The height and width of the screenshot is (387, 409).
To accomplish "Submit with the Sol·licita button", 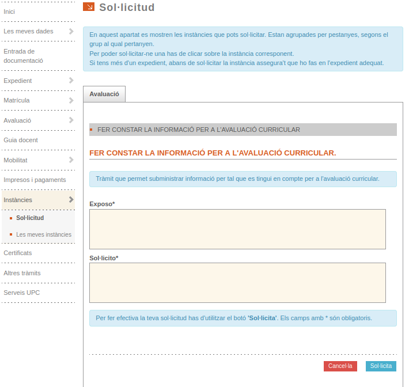I will tap(381, 366).
